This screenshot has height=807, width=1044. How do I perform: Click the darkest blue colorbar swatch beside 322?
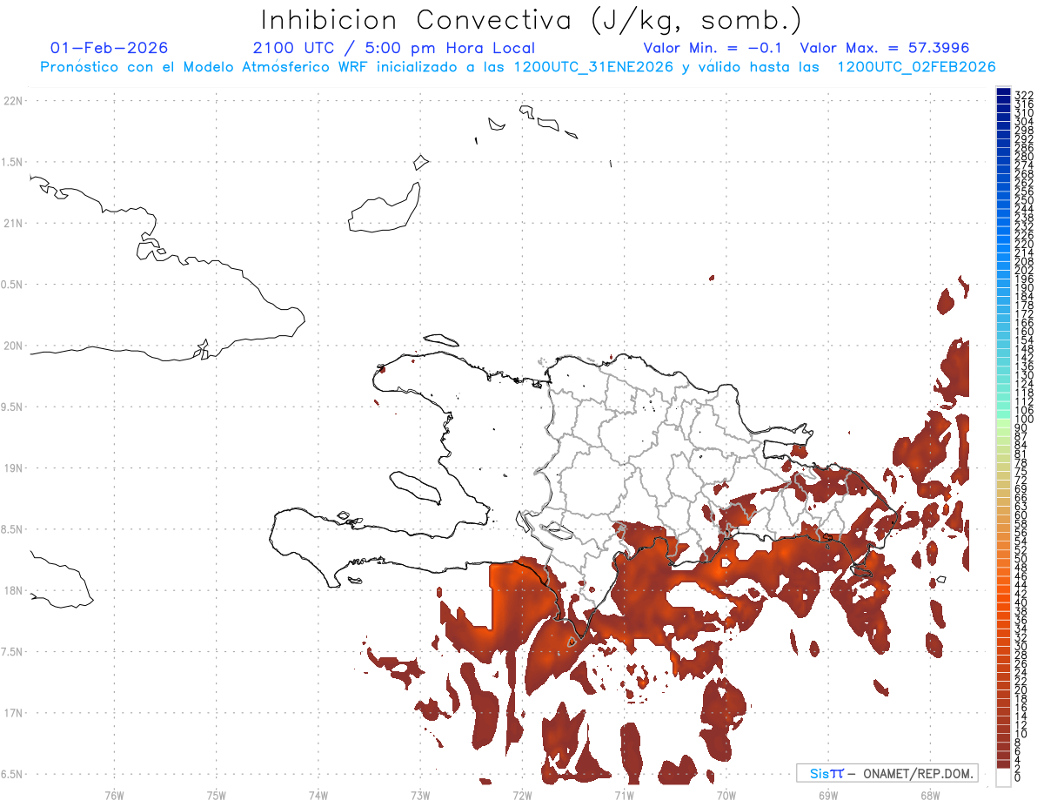pos(1003,91)
